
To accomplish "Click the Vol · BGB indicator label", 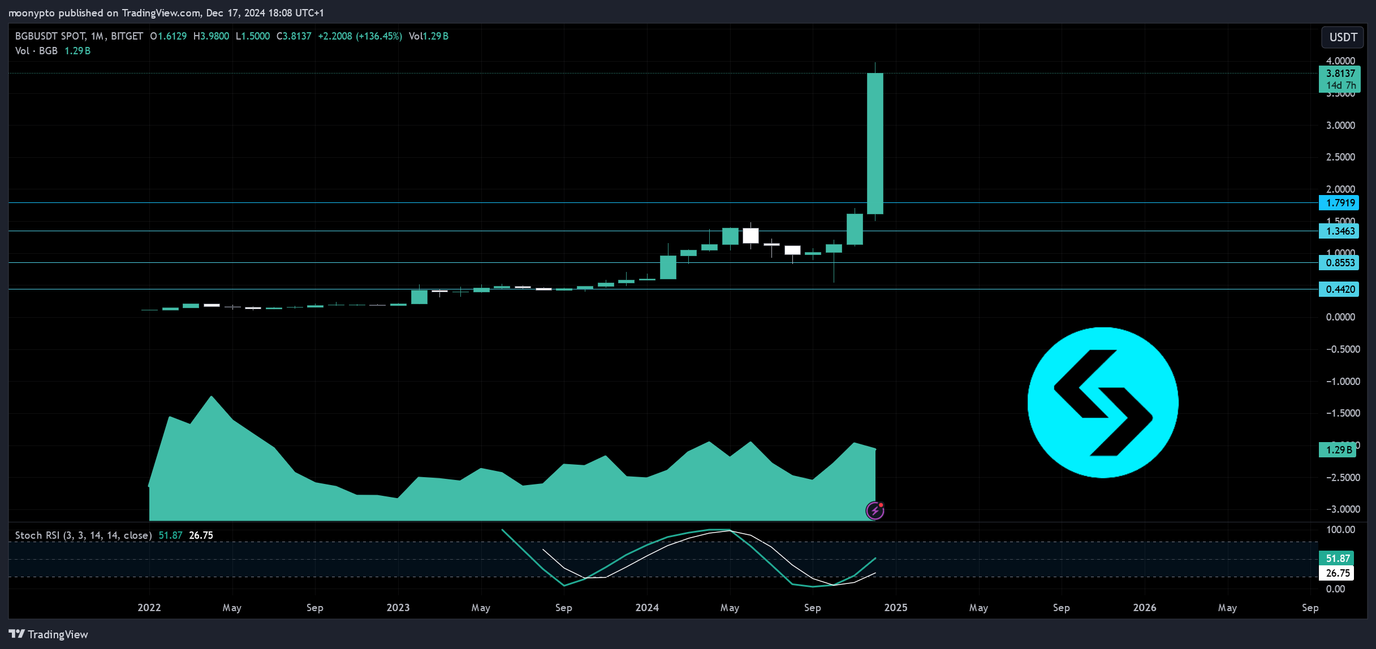I will (36, 51).
